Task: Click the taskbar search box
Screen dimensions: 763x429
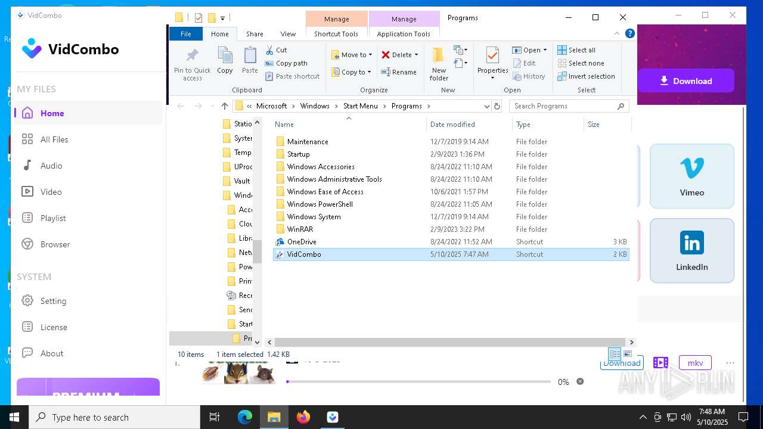Action: click(114, 417)
